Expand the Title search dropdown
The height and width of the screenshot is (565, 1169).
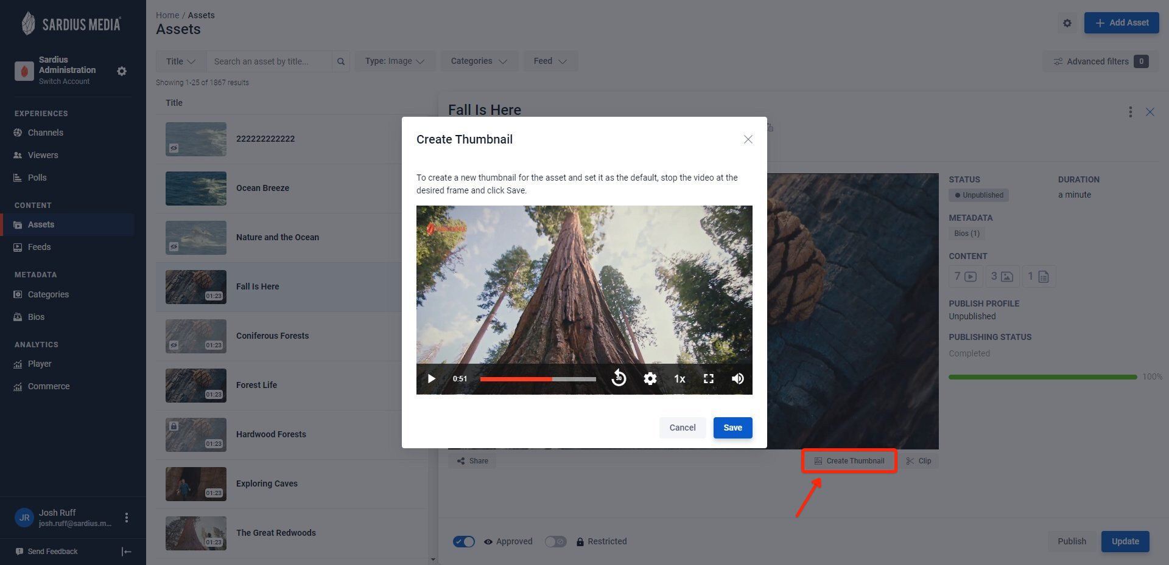click(x=181, y=61)
